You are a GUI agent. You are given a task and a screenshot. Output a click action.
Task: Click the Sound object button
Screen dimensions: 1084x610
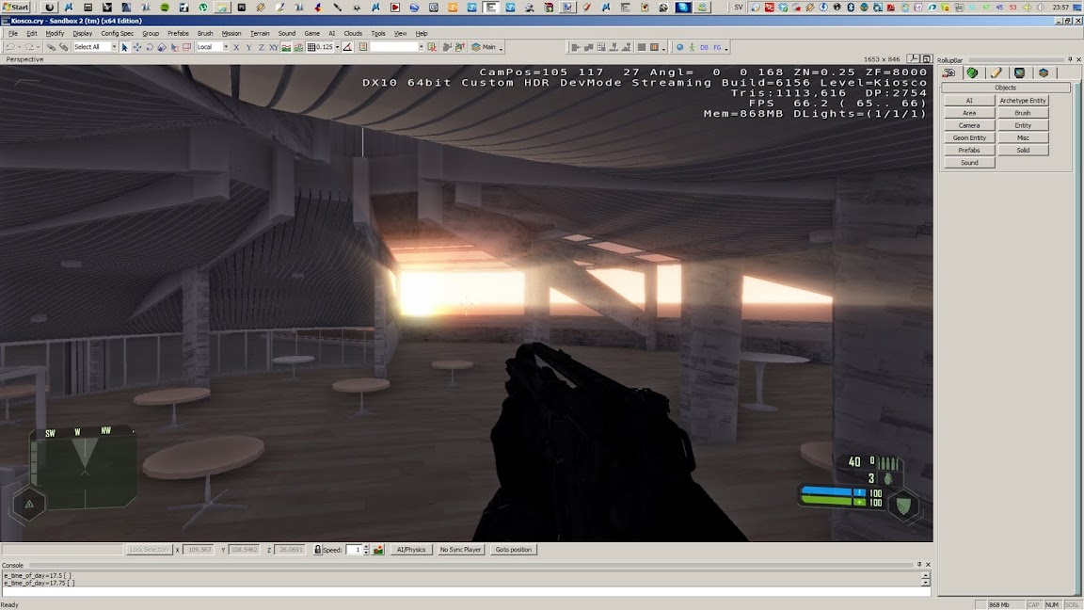tap(969, 163)
